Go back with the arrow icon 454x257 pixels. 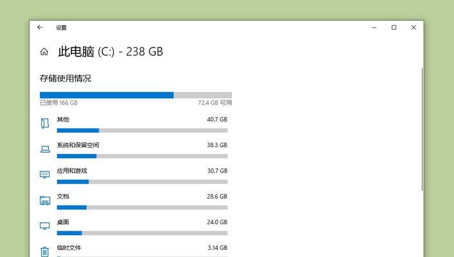[x=40, y=28]
